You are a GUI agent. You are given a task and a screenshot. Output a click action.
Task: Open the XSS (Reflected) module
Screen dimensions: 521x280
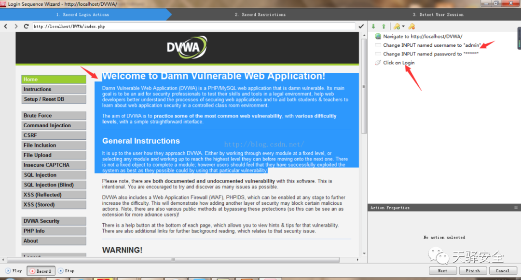54,195
